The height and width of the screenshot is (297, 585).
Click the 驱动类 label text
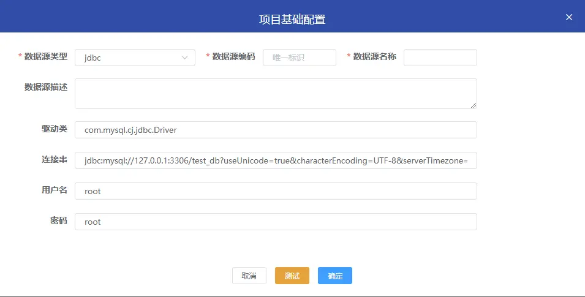click(x=50, y=129)
